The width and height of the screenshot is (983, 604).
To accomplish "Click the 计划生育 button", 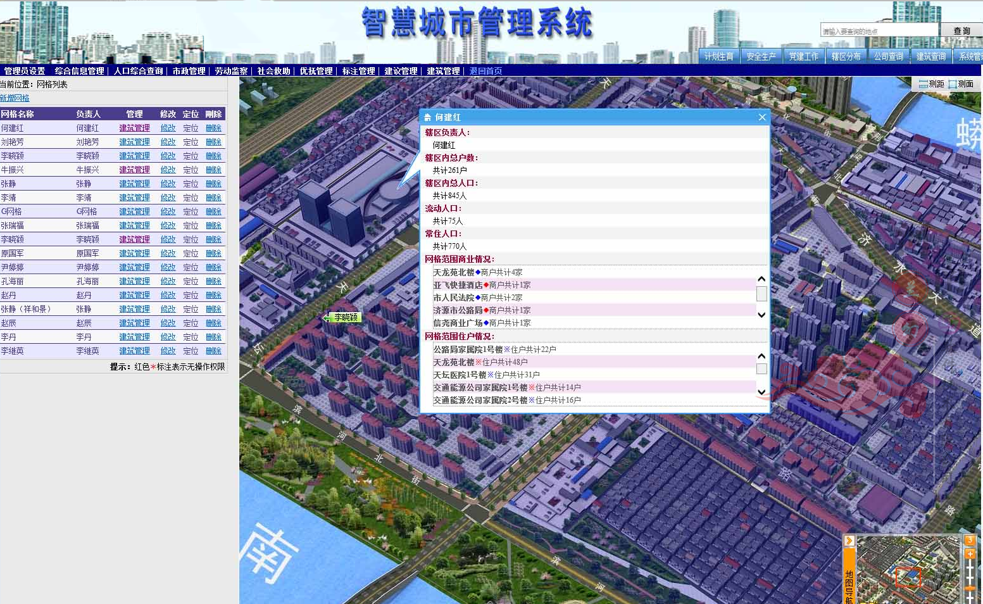I will pos(719,56).
